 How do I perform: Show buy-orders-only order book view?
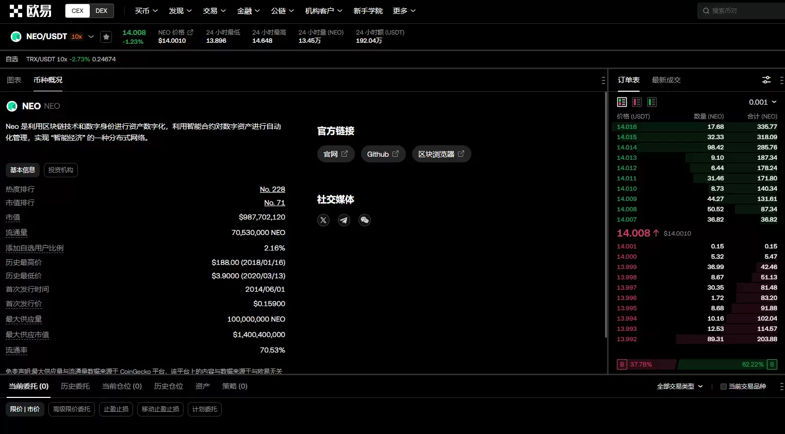point(652,102)
